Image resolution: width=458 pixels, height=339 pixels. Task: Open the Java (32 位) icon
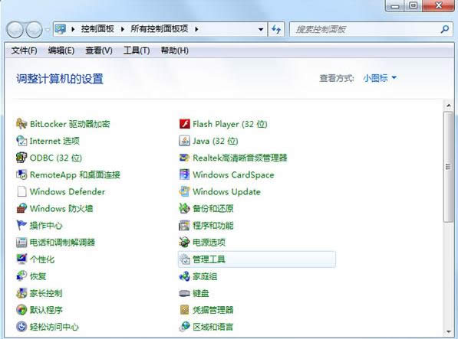pos(185,141)
